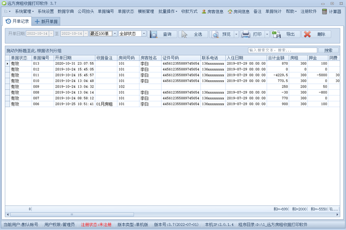Switch to the 新开单据 tab
Viewport: 346px width, 230px height.
coord(46,21)
